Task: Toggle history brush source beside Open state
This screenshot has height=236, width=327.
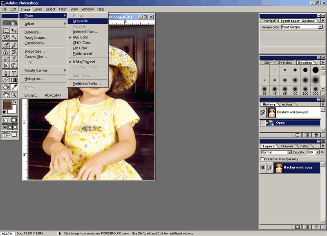Action: [x=263, y=122]
